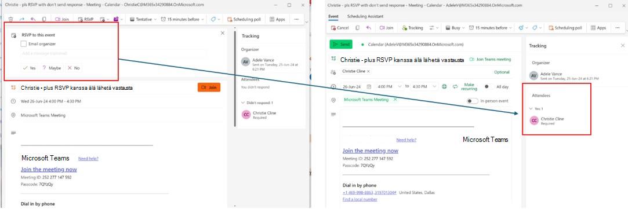Click the time zone globe icon
The image size is (628, 212).
[445, 86]
